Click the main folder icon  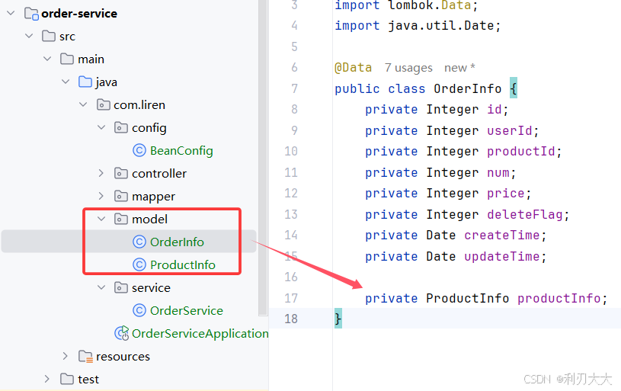(x=67, y=59)
